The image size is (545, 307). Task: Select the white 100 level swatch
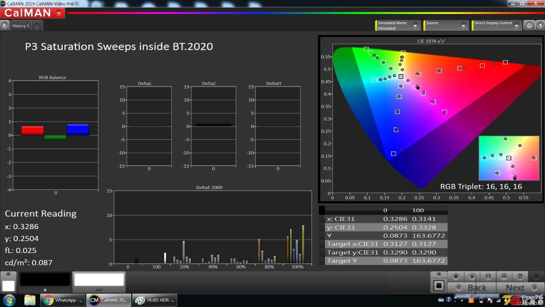tap(99, 282)
